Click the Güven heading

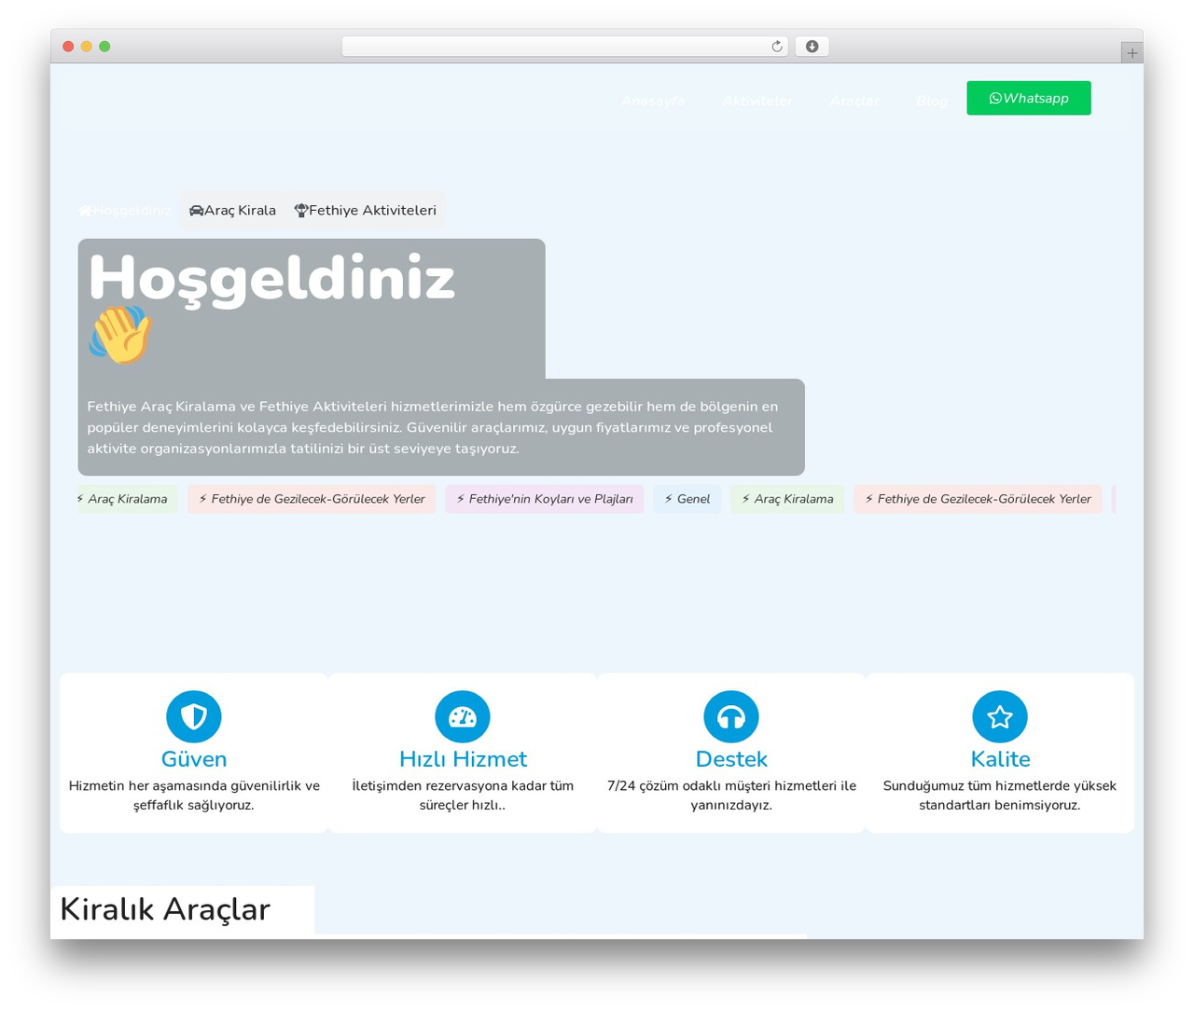click(194, 759)
